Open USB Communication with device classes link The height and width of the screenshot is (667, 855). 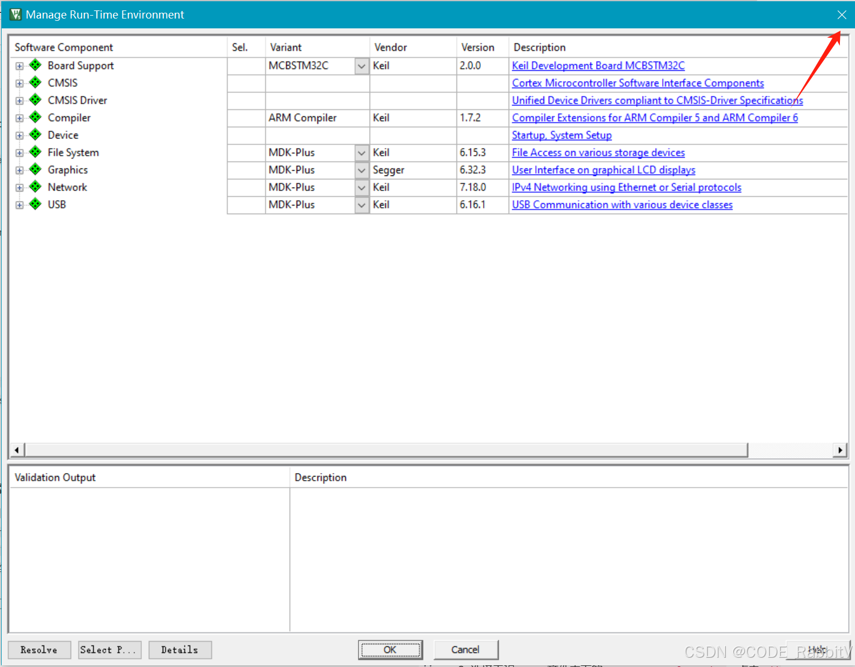click(x=622, y=205)
